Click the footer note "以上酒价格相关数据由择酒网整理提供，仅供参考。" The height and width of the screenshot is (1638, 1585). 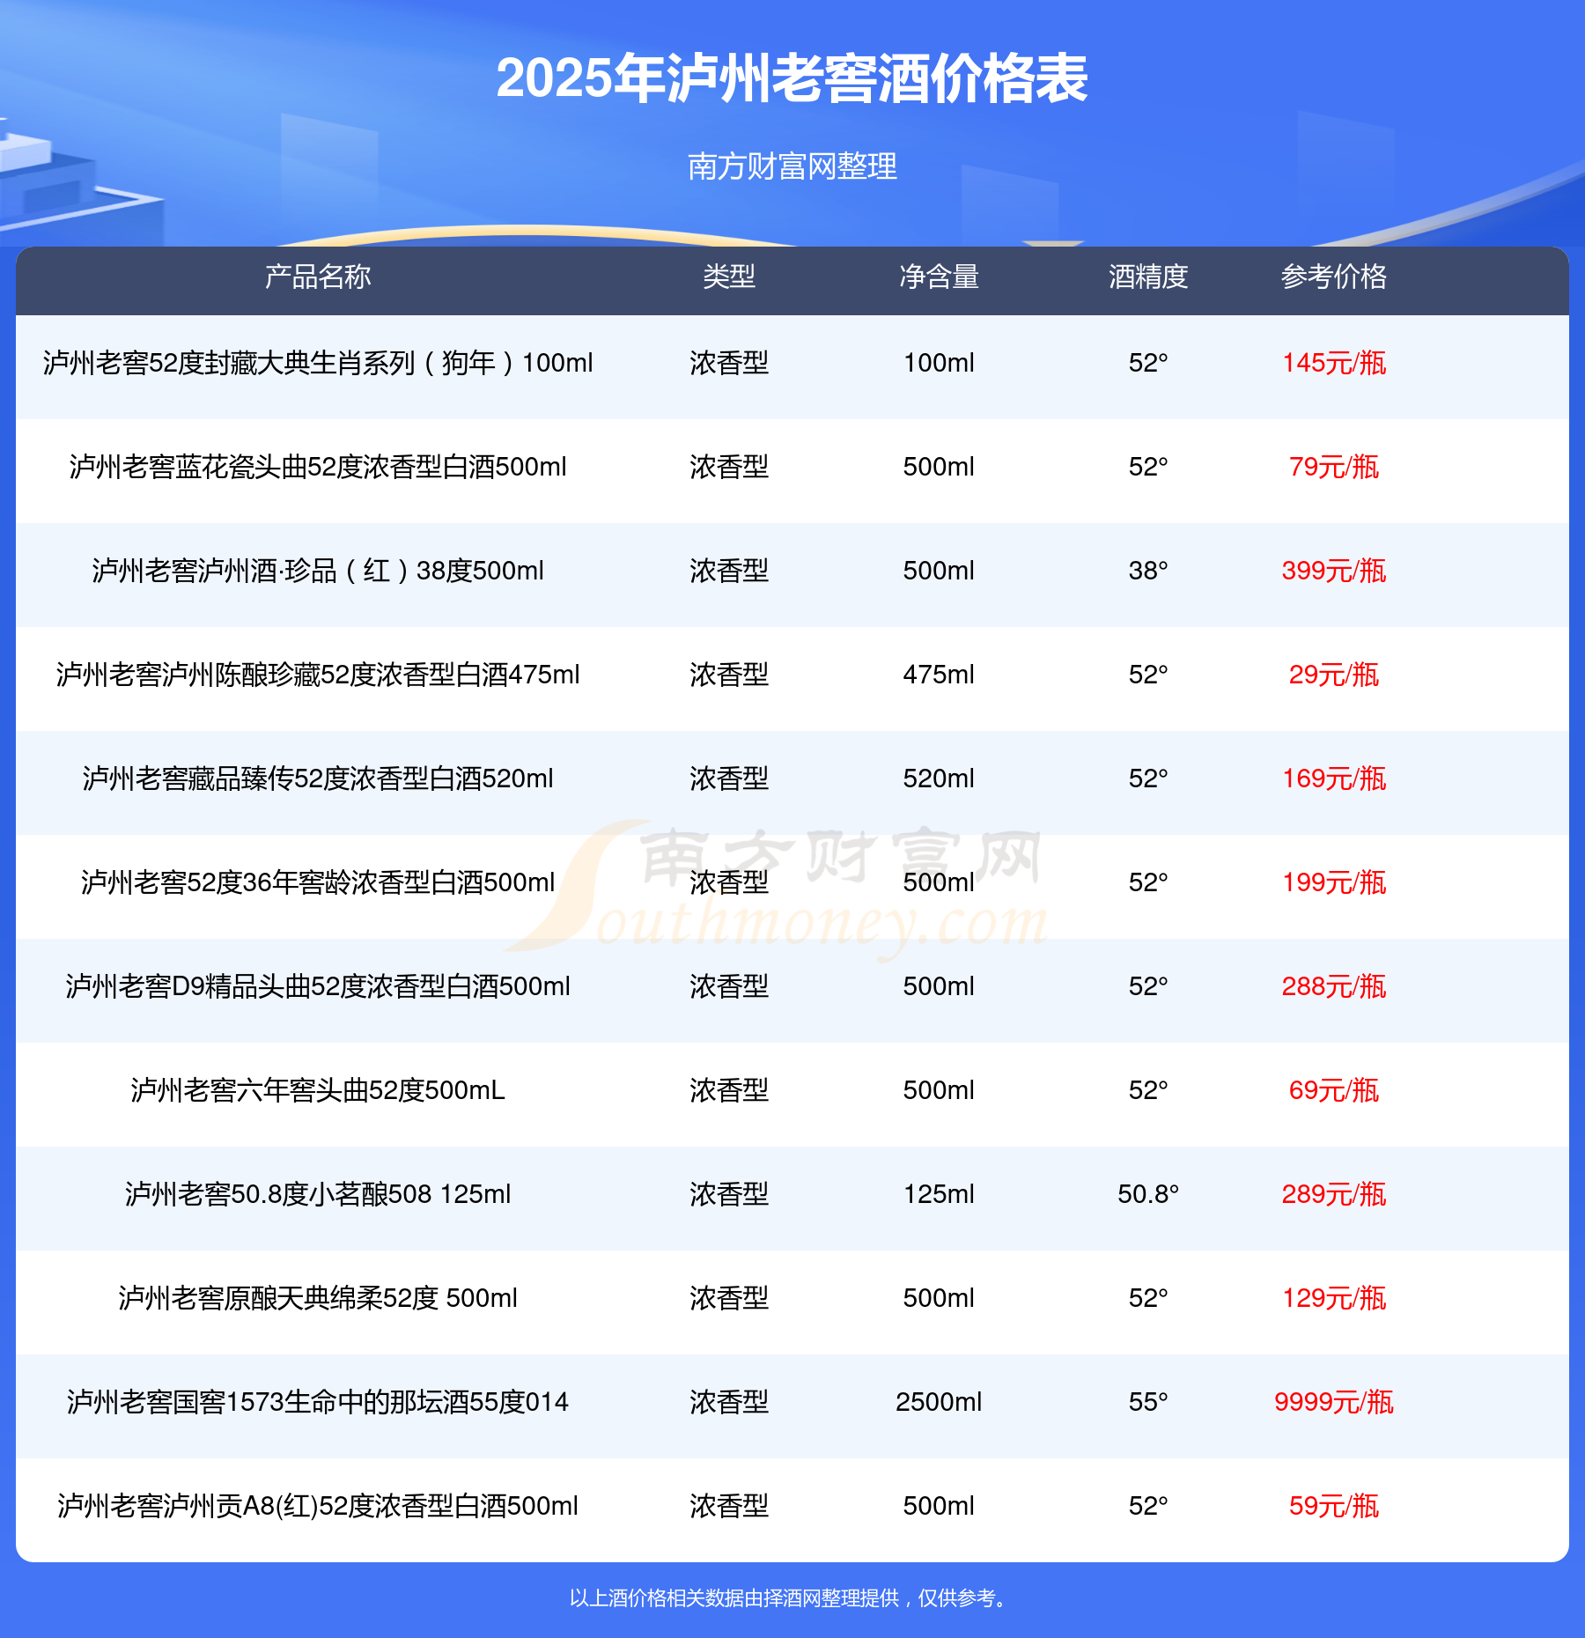click(x=791, y=1597)
